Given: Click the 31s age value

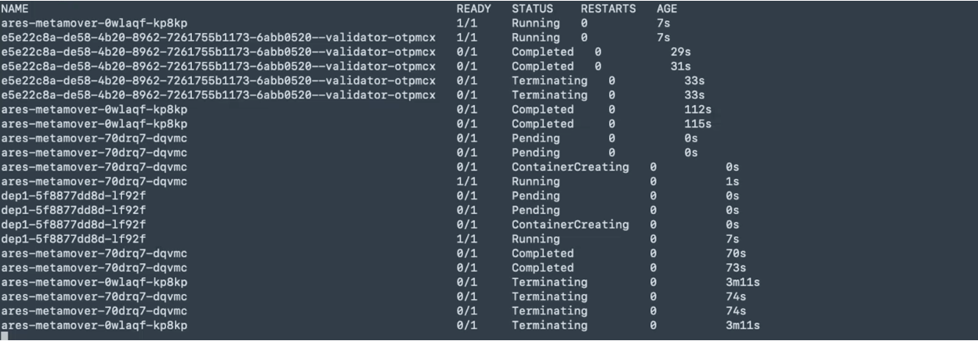Looking at the screenshot, I should (x=680, y=66).
